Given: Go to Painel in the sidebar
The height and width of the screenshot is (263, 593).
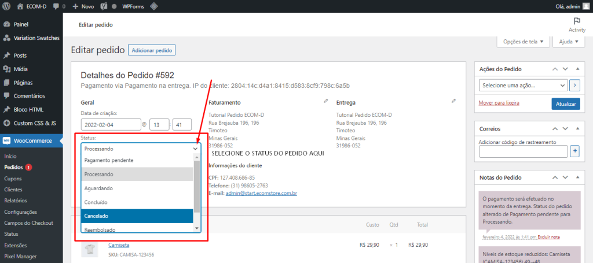Looking at the screenshot, I should point(21,24).
